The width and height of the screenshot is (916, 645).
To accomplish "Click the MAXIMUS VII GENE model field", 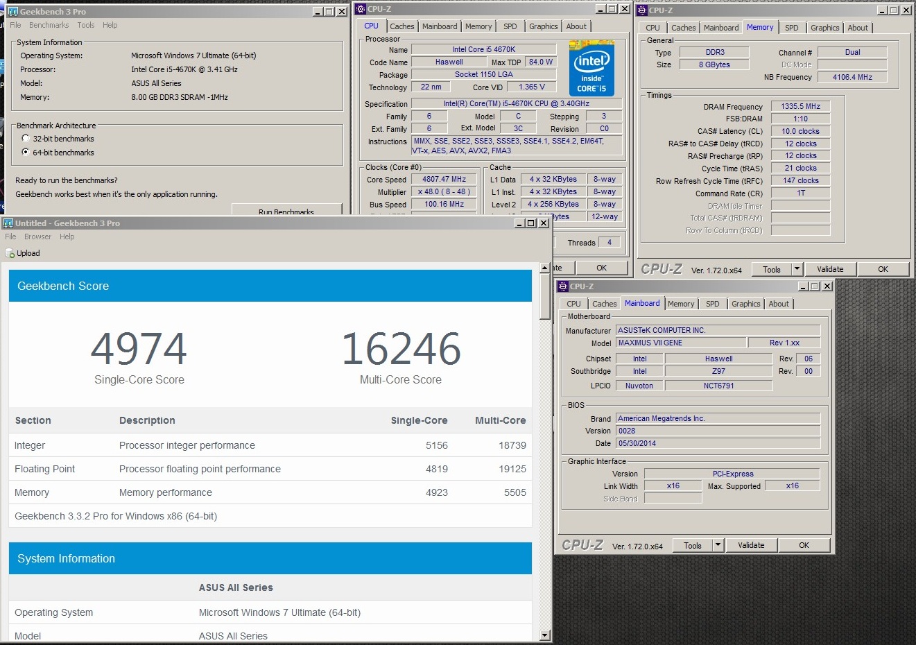I will pyautogui.click(x=681, y=343).
